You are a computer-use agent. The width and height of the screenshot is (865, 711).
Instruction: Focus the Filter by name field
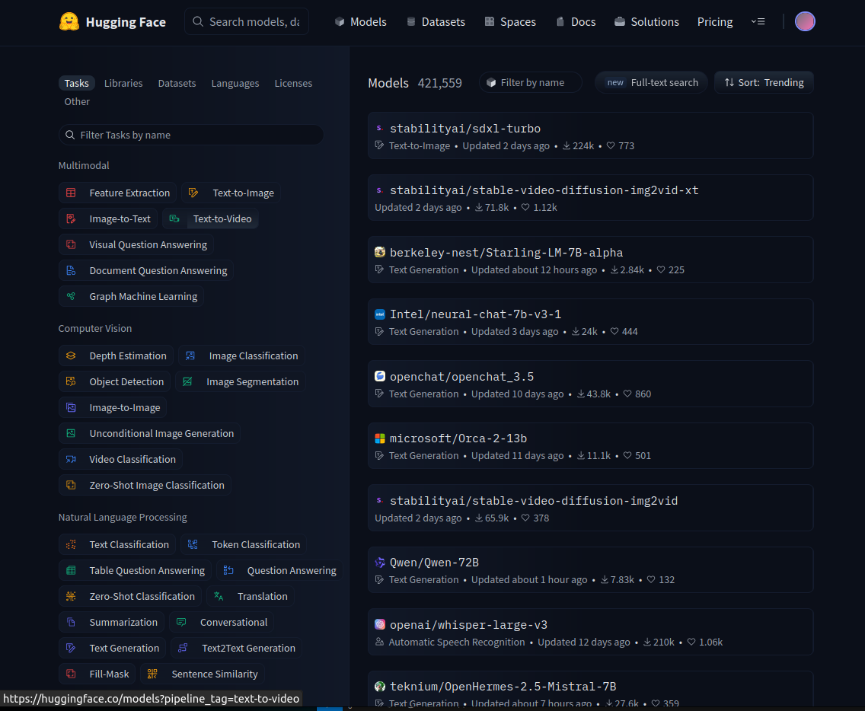point(531,82)
